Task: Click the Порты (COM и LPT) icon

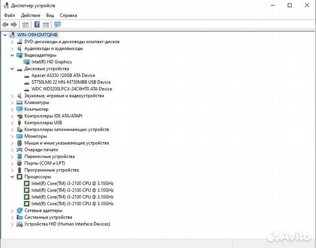Action: [x=19, y=163]
